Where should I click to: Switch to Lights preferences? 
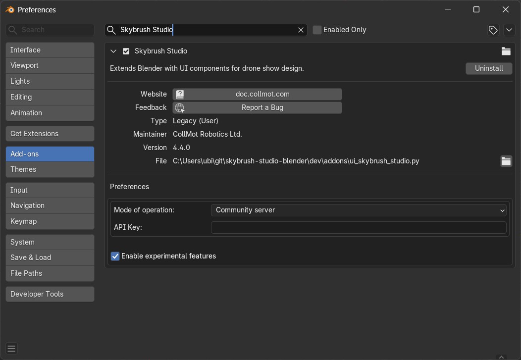point(50,81)
